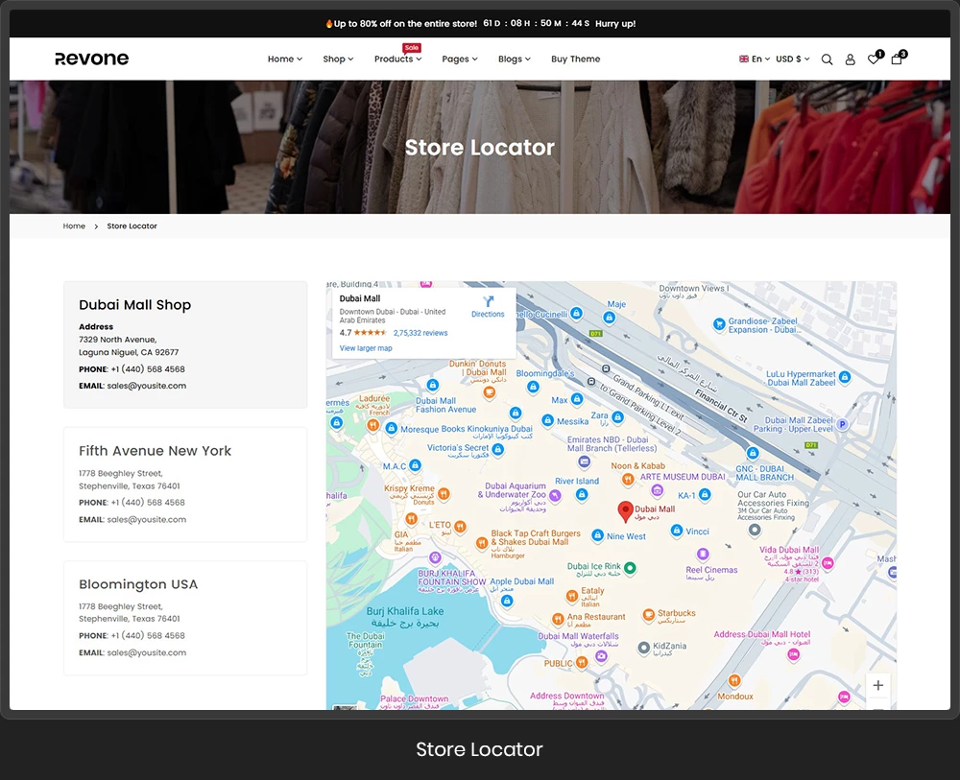Open the site search magnifier icon
960x780 pixels.
coord(827,59)
